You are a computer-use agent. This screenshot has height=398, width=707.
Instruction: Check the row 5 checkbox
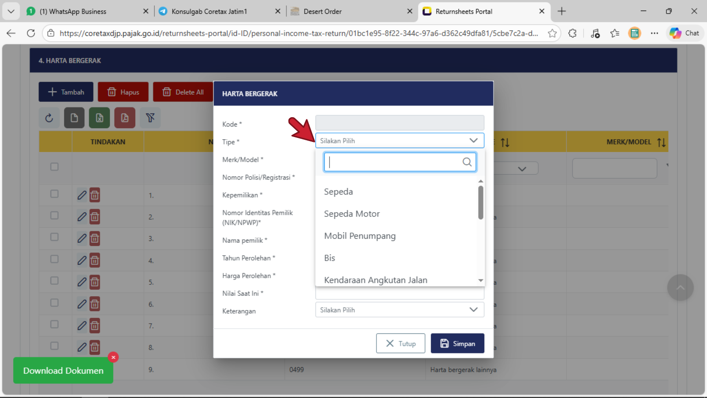pos(54,281)
